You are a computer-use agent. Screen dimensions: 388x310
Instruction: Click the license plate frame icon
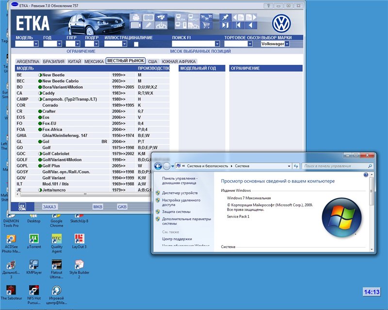pyautogui.click(x=148, y=17)
